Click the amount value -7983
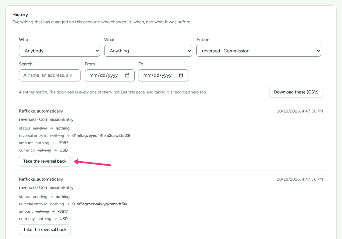 click(63, 143)
